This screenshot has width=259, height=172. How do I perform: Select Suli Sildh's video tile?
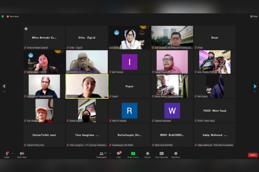(129, 37)
